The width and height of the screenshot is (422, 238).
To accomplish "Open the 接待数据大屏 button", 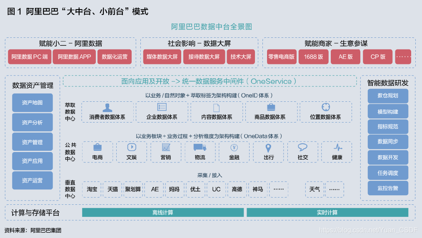I will [204, 56].
